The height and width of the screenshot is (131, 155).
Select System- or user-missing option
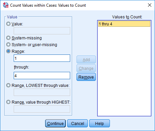click(8, 44)
